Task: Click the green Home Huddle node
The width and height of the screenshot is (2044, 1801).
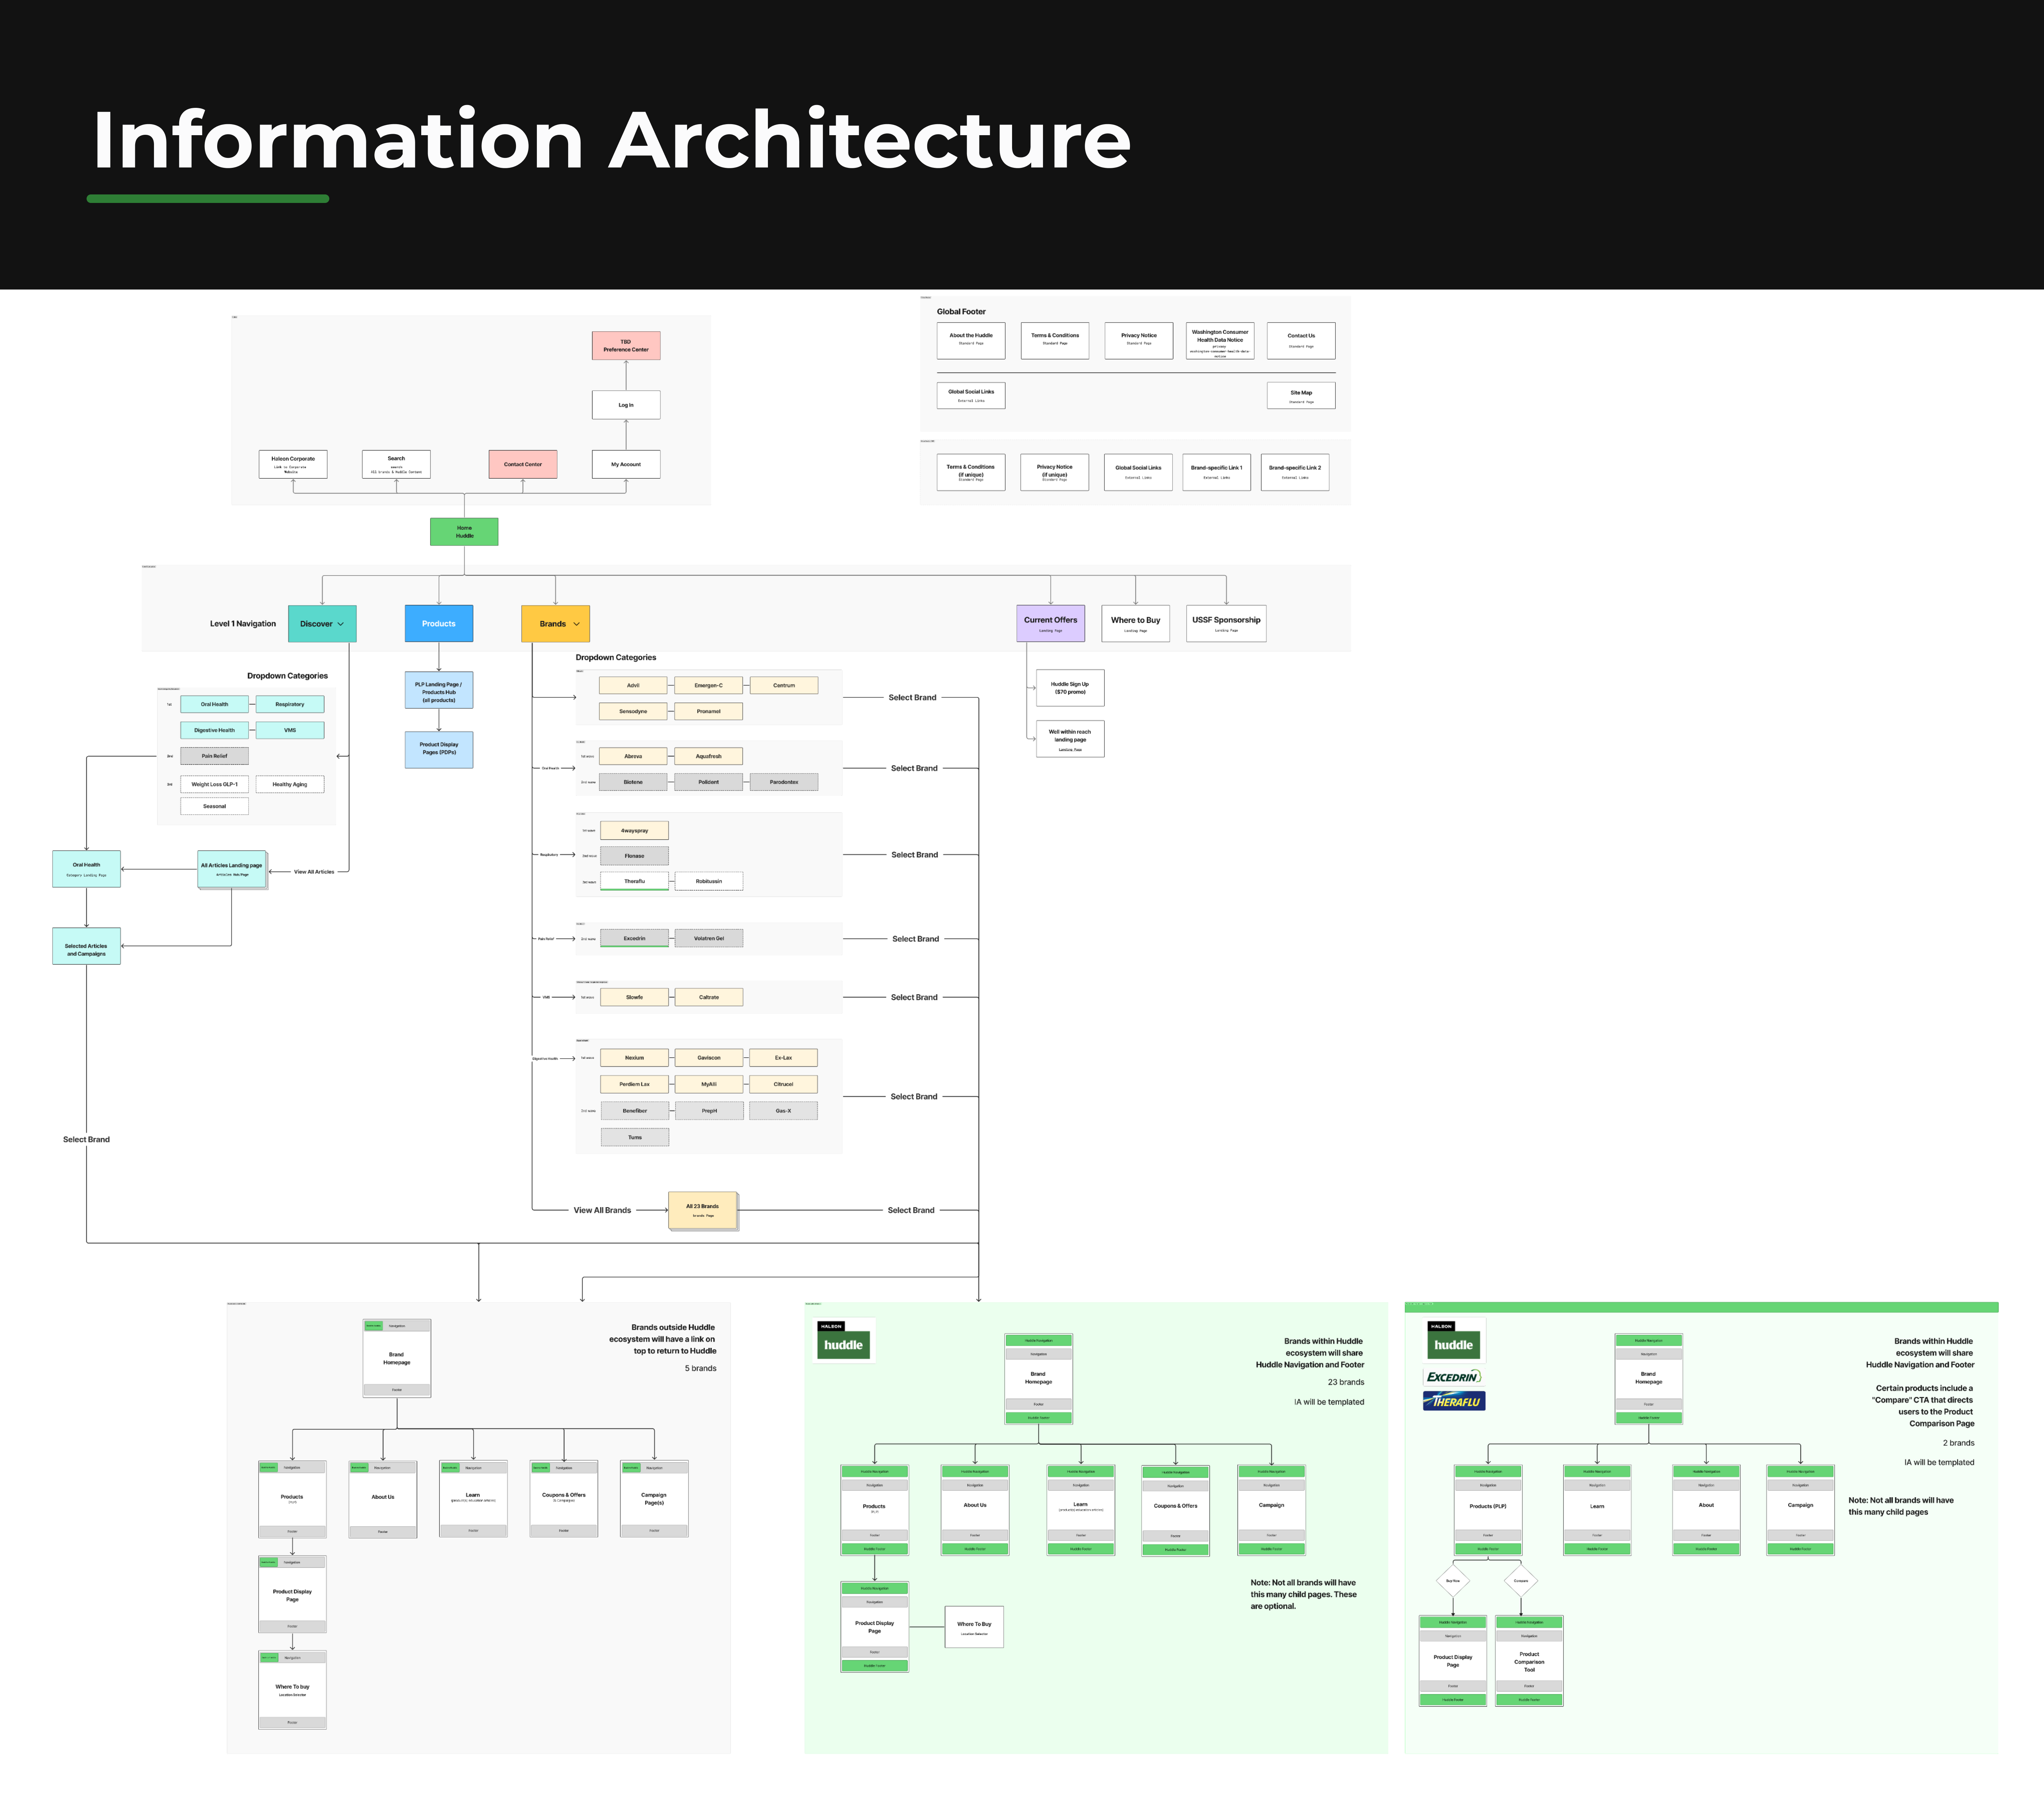Action: [x=464, y=532]
